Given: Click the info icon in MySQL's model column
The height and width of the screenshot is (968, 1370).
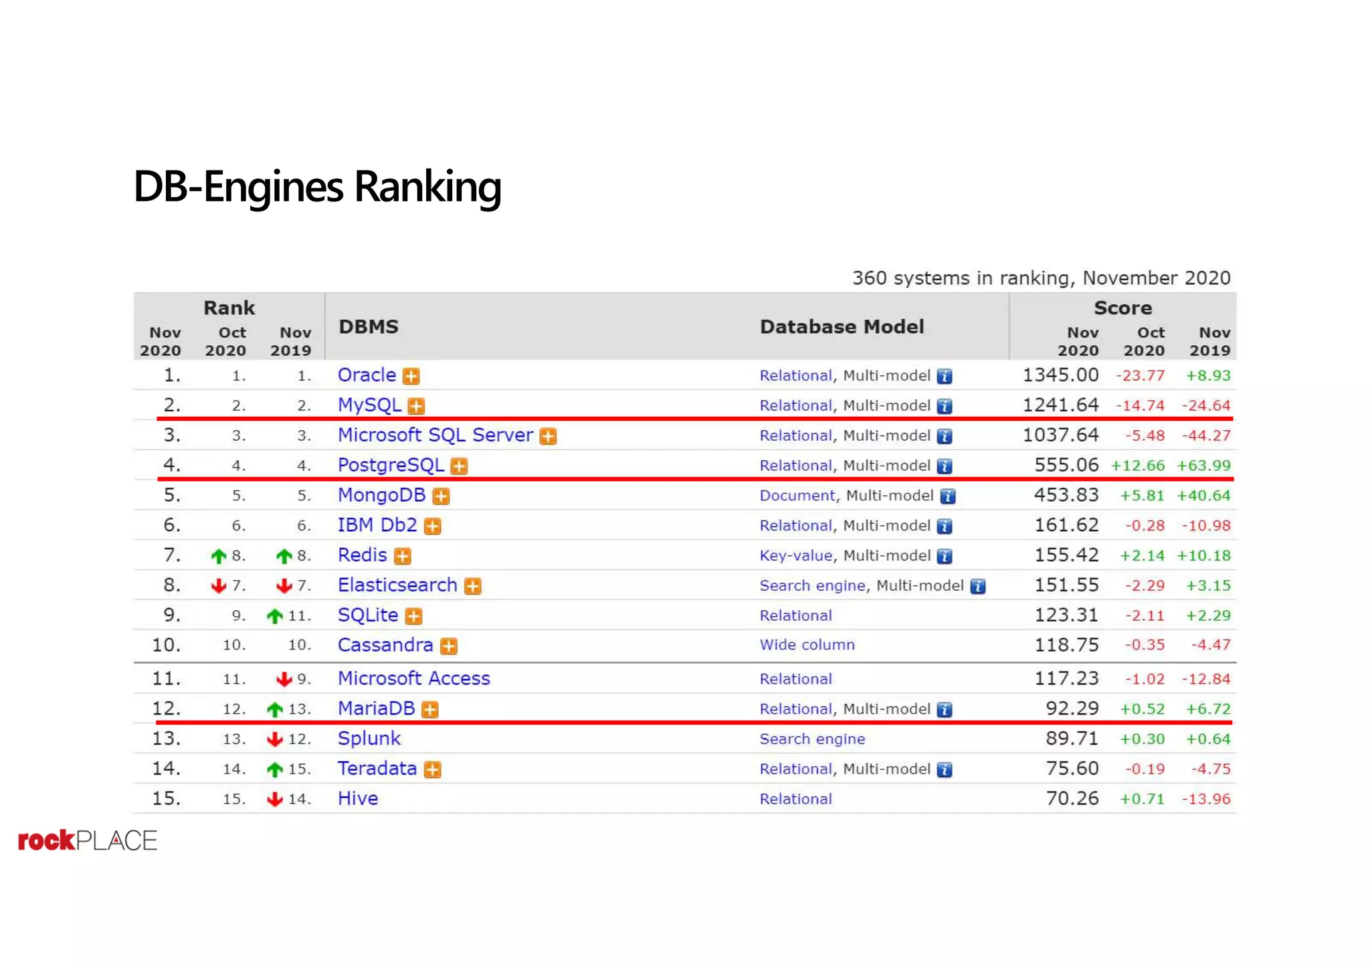Looking at the screenshot, I should coord(945,406).
